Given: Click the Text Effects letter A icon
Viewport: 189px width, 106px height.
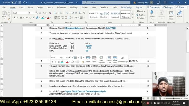Looking at the screenshot, I should tap(37, 18).
